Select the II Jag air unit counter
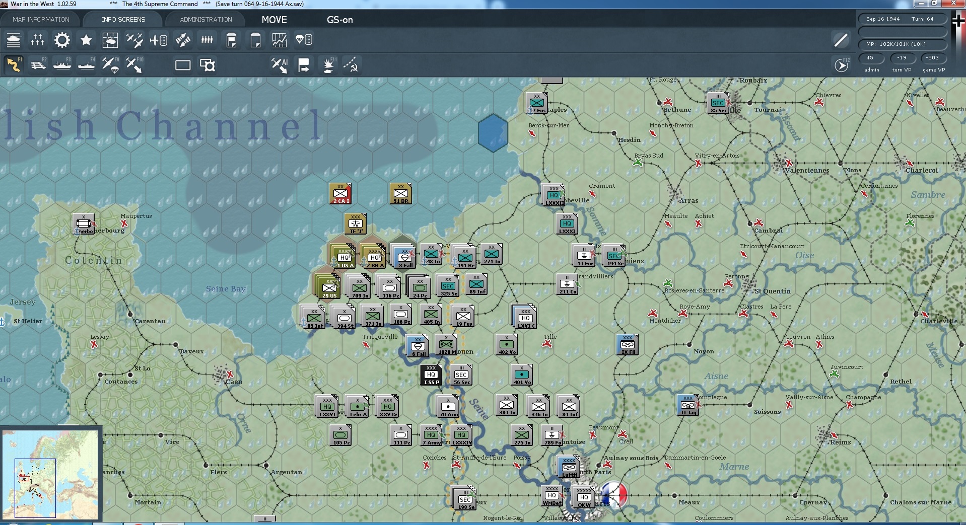Image resolution: width=966 pixels, height=525 pixels. tap(688, 405)
